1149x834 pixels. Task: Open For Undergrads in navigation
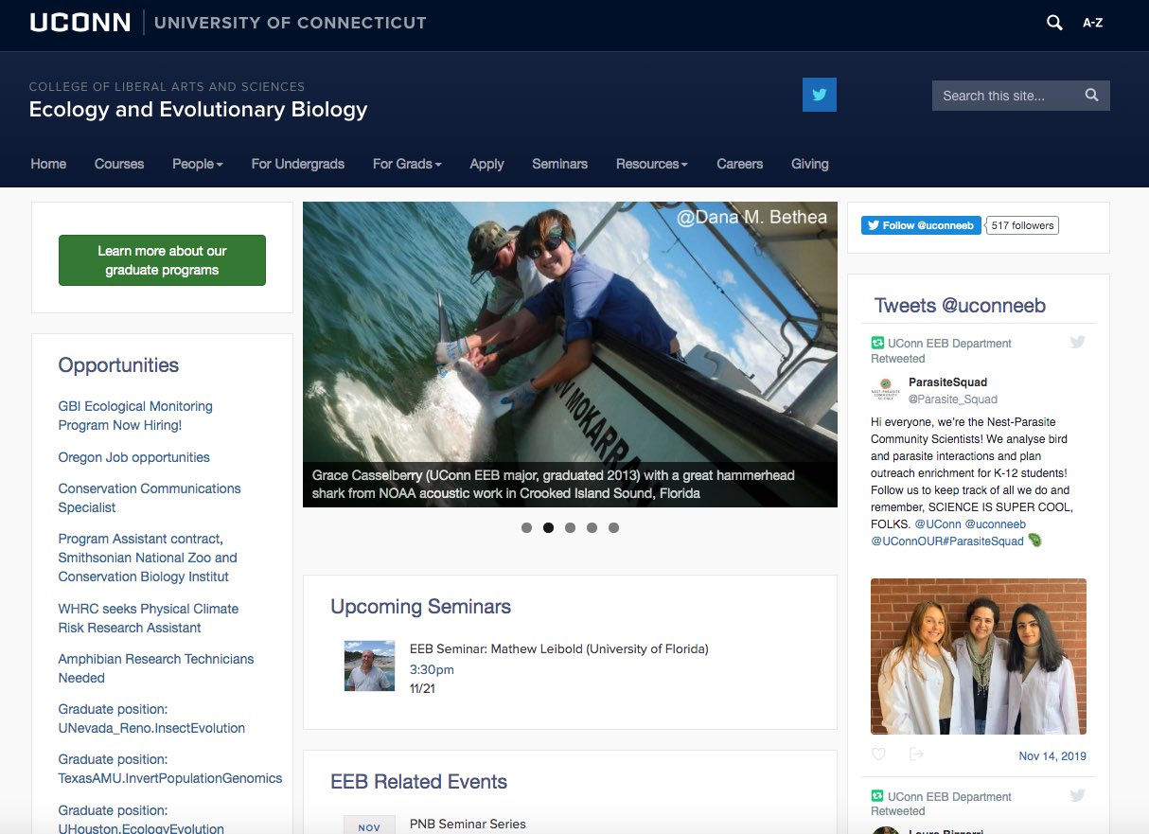pyautogui.click(x=298, y=164)
